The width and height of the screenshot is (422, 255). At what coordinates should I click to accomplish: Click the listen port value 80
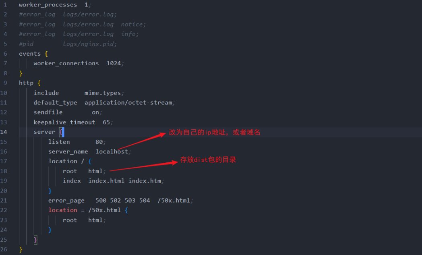(99, 142)
